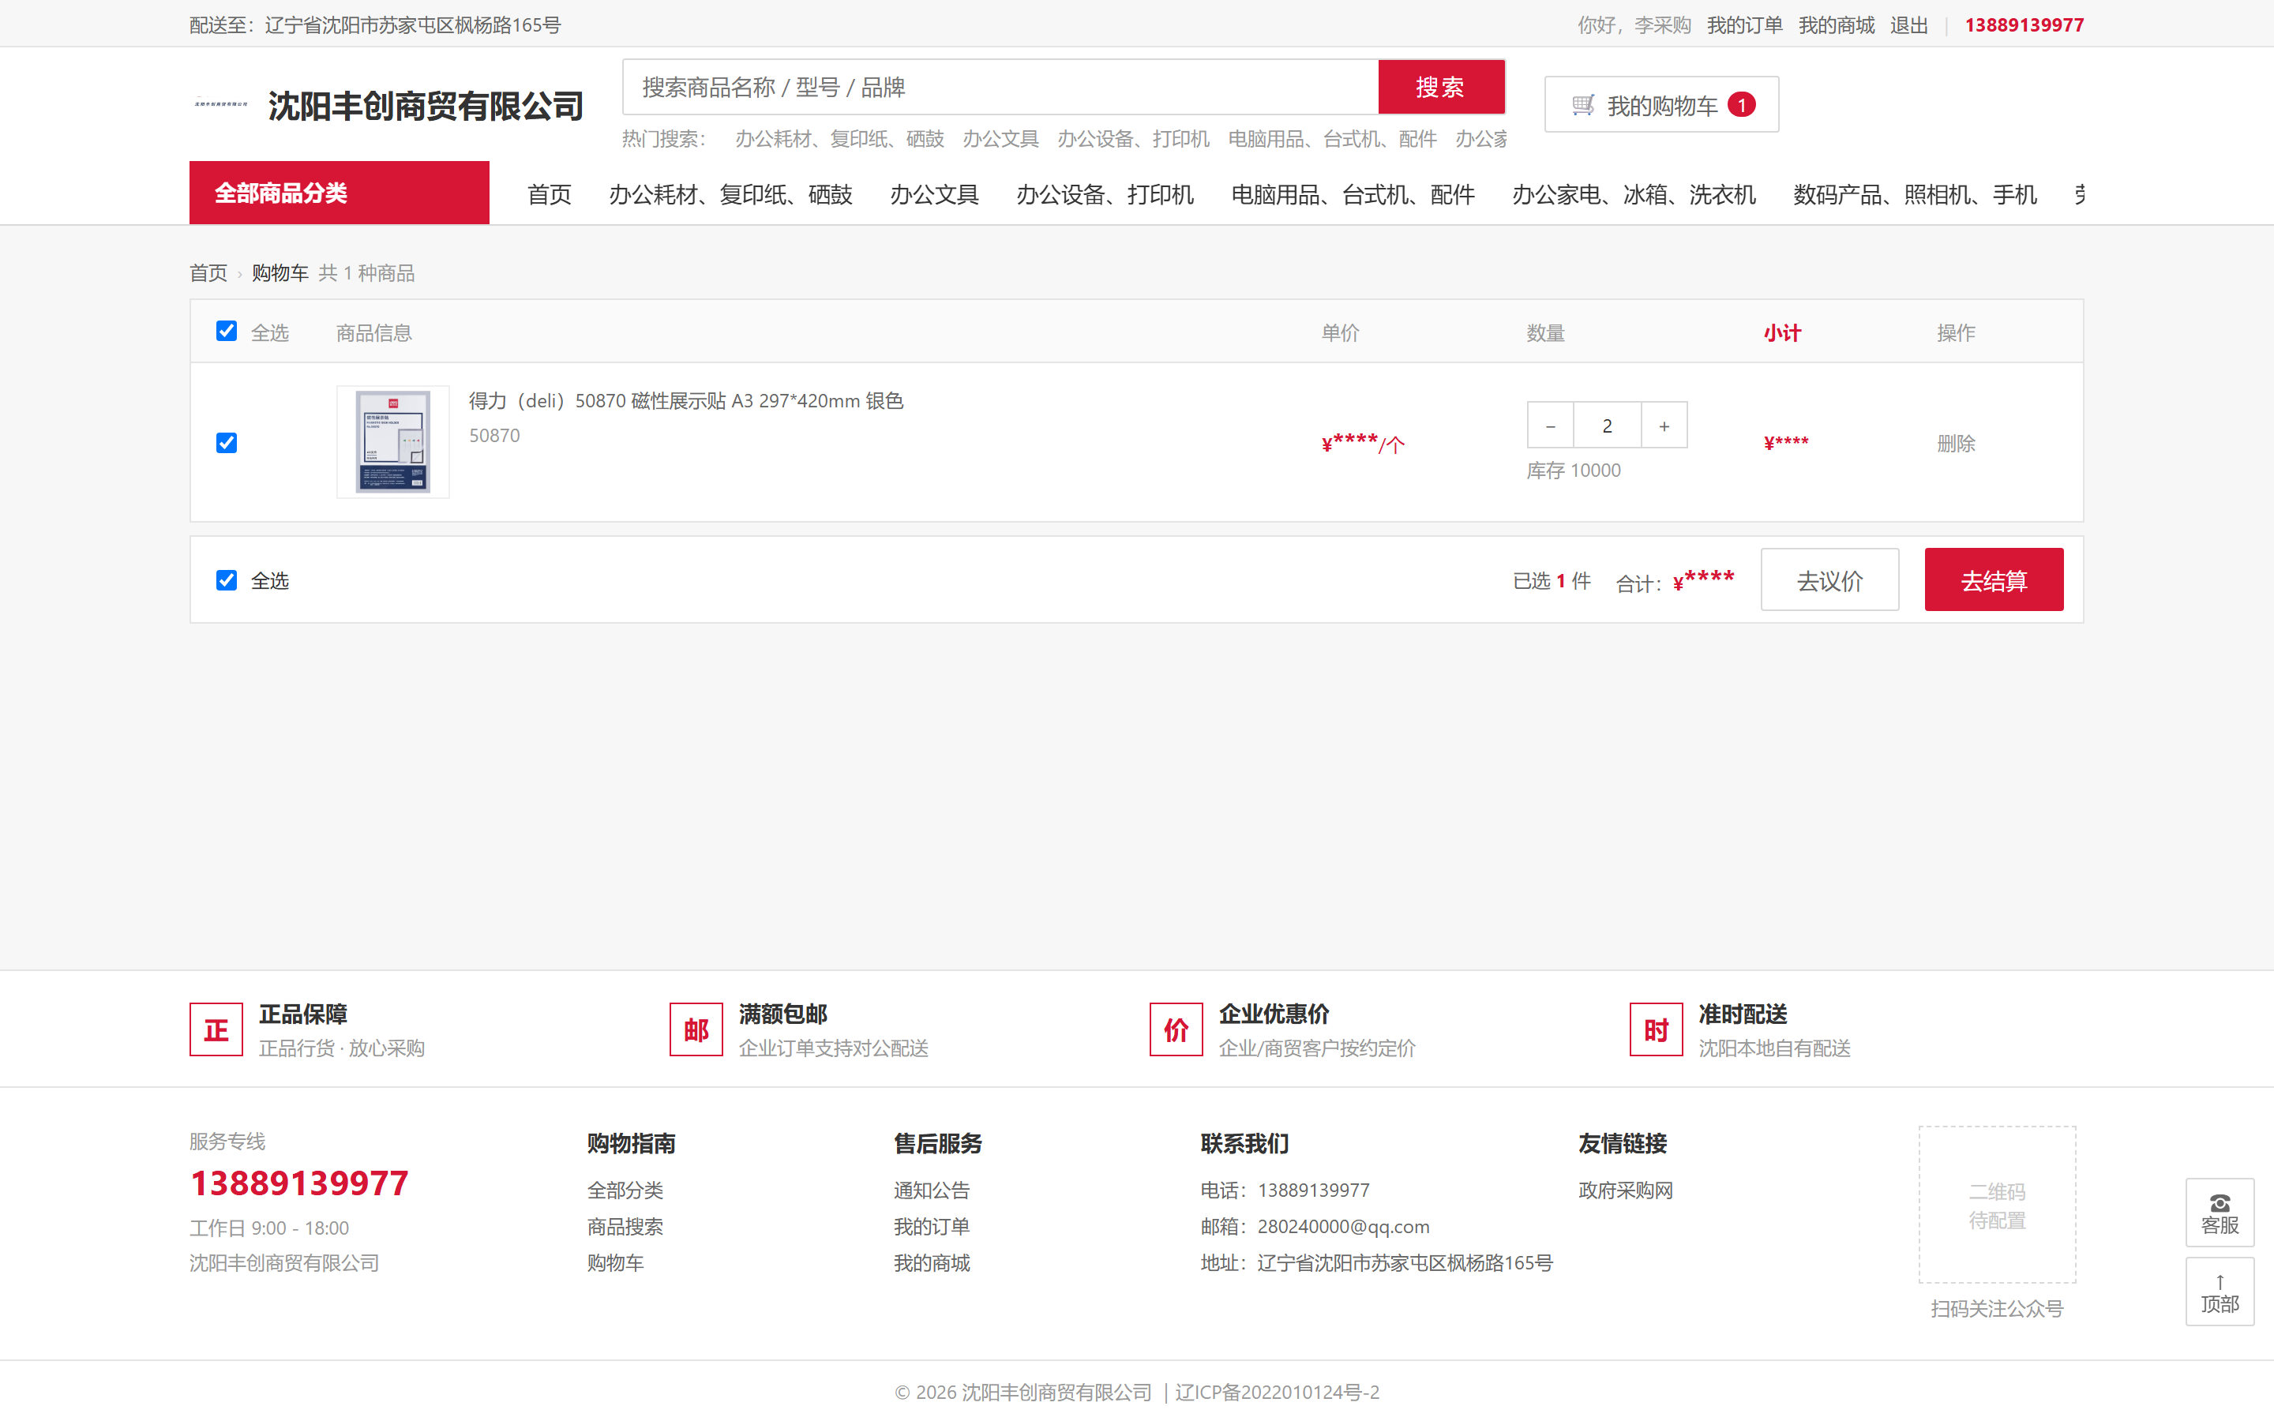2274x1421 pixels.
Task: Toggle the 全选 checkbox in table header
Action: click(227, 331)
